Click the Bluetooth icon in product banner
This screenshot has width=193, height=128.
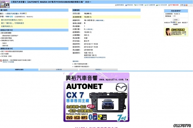click(x=90, y=117)
